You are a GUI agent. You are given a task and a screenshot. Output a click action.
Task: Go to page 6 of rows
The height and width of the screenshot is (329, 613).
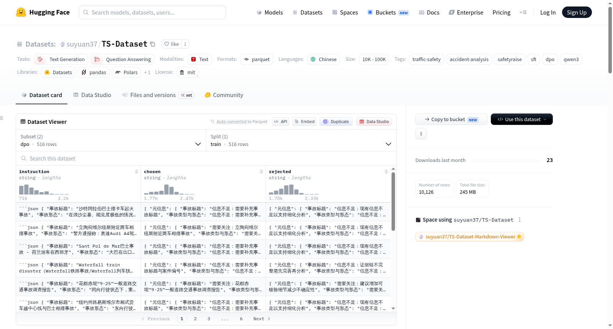[241, 319]
